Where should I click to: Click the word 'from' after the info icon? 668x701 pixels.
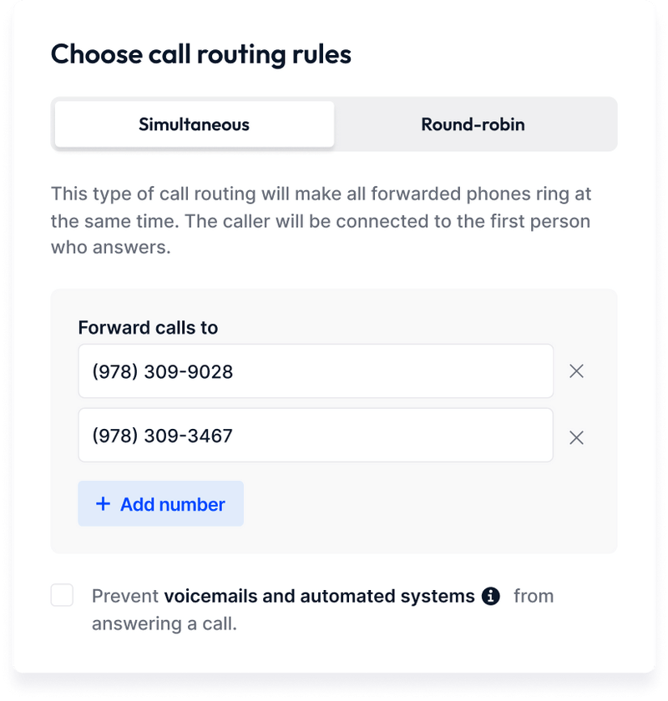pyautogui.click(x=534, y=596)
